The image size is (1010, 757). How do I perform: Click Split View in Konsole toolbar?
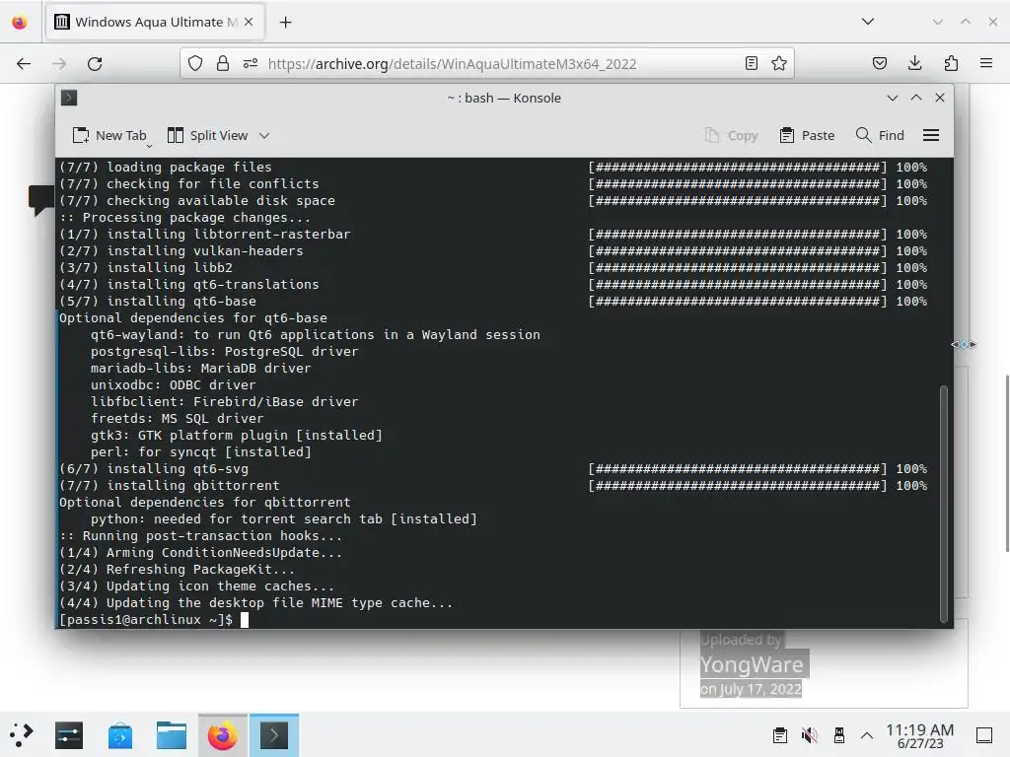pyautogui.click(x=207, y=136)
